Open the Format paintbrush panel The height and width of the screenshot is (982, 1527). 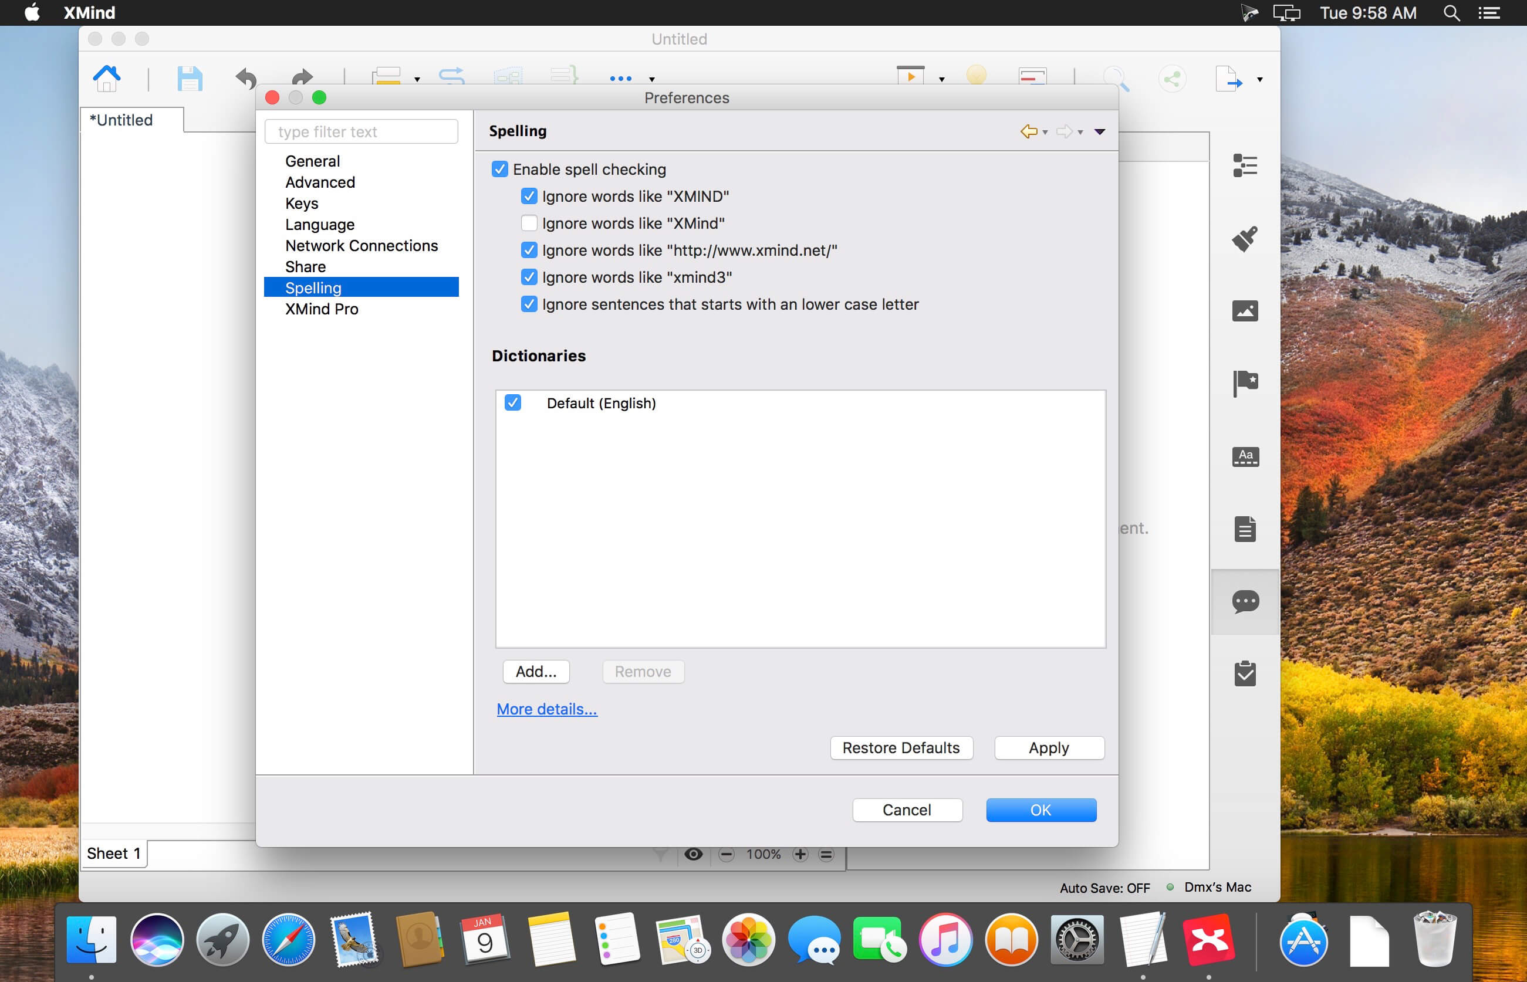1245,239
